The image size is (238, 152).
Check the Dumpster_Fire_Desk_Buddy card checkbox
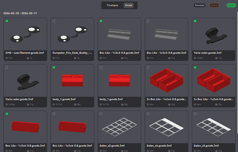54,21
